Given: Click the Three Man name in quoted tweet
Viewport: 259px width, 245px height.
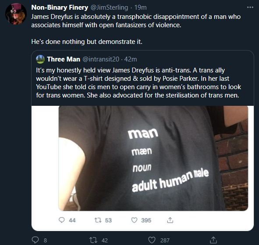Looking at the screenshot, I should pyautogui.click(x=64, y=59).
